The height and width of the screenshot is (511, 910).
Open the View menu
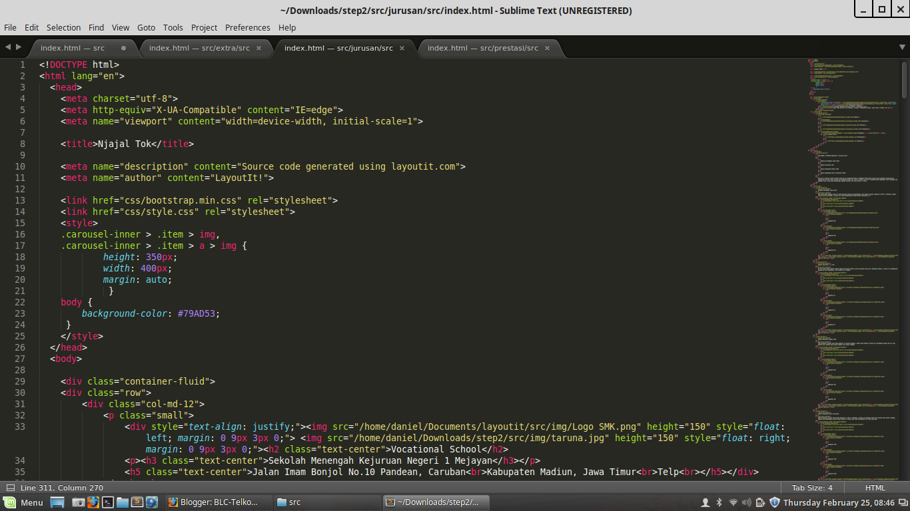121,27
